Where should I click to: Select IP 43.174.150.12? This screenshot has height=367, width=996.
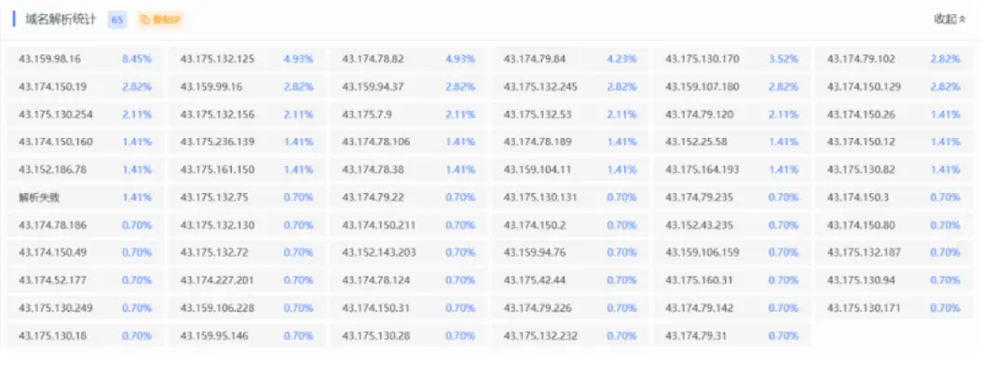click(861, 143)
